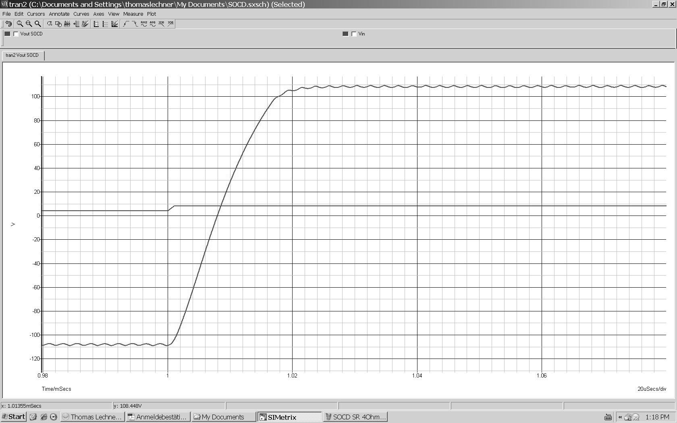The width and height of the screenshot is (677, 423).
Task: Click the Vin curve color swatch
Action: pos(345,34)
